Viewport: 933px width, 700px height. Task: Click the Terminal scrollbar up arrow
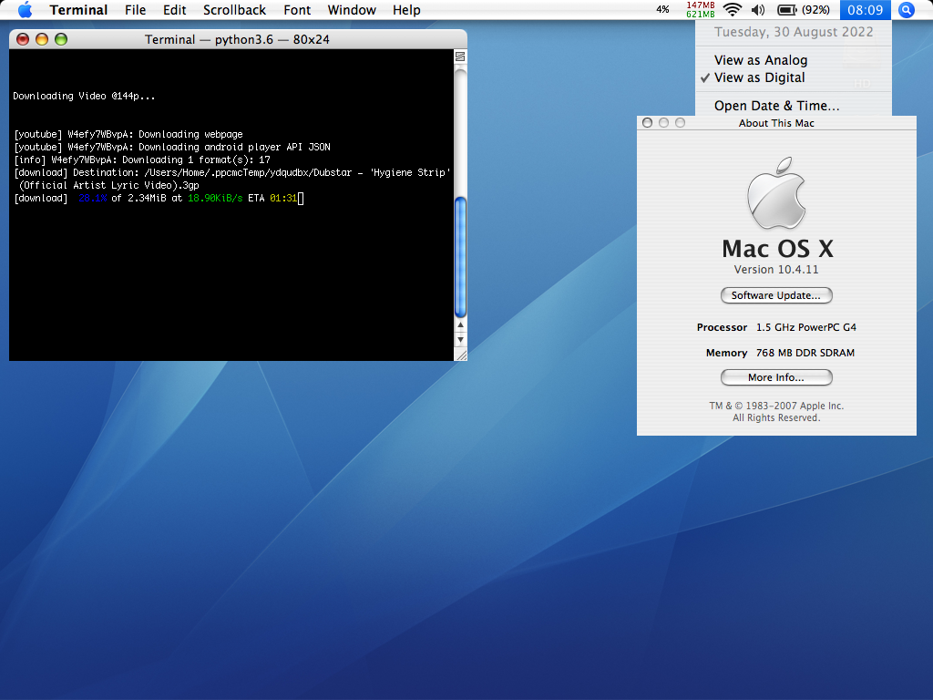click(x=460, y=325)
